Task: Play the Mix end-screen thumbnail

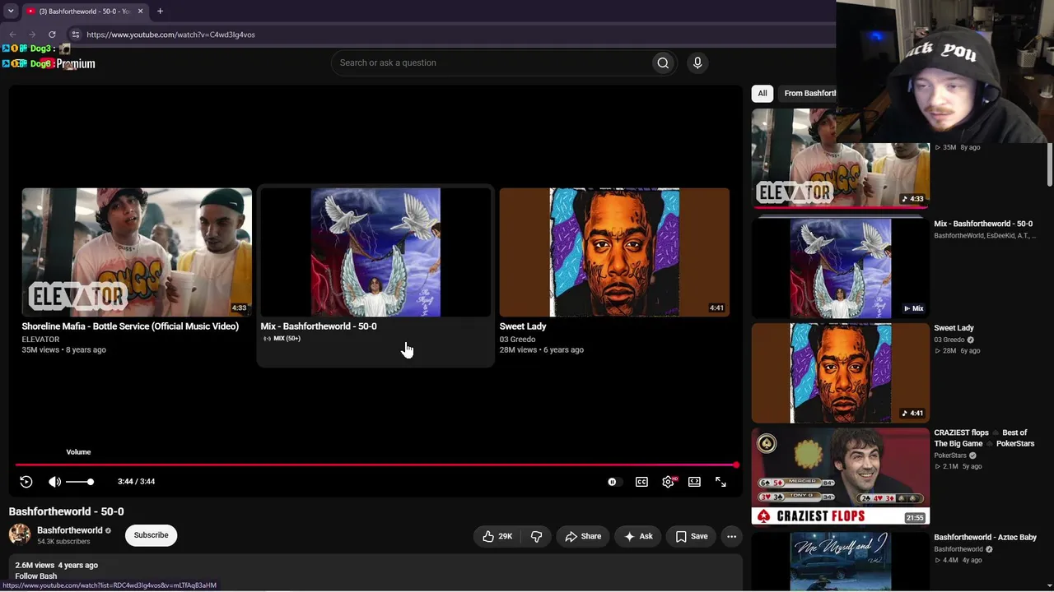Action: (375, 252)
